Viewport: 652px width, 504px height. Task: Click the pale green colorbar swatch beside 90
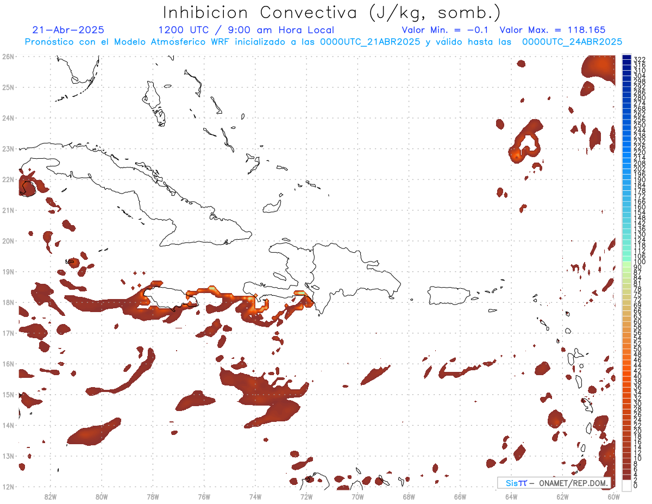point(626,264)
